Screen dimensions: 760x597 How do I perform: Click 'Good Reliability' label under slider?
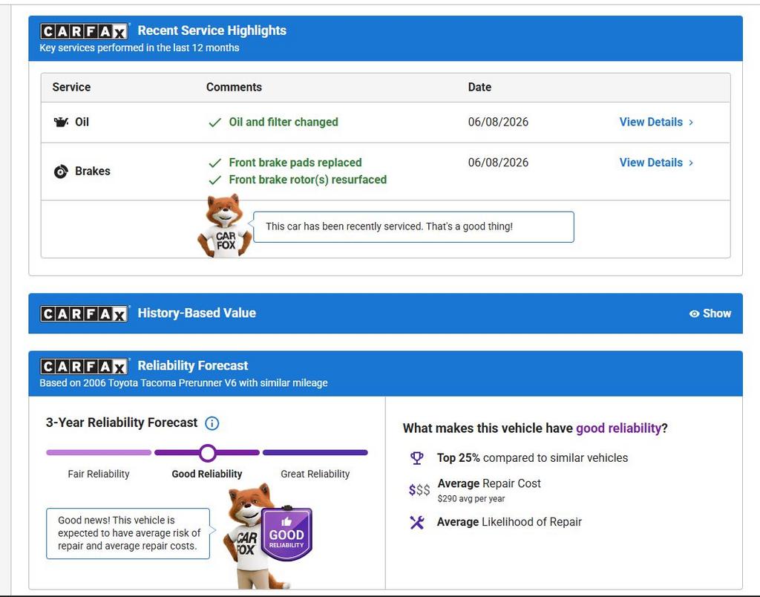(207, 474)
